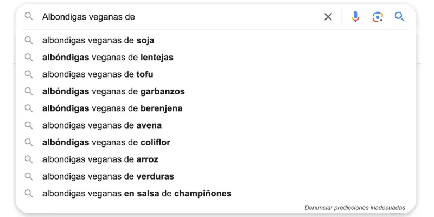Choose "albondigas veganas de arroz" suggestion

[100, 159]
